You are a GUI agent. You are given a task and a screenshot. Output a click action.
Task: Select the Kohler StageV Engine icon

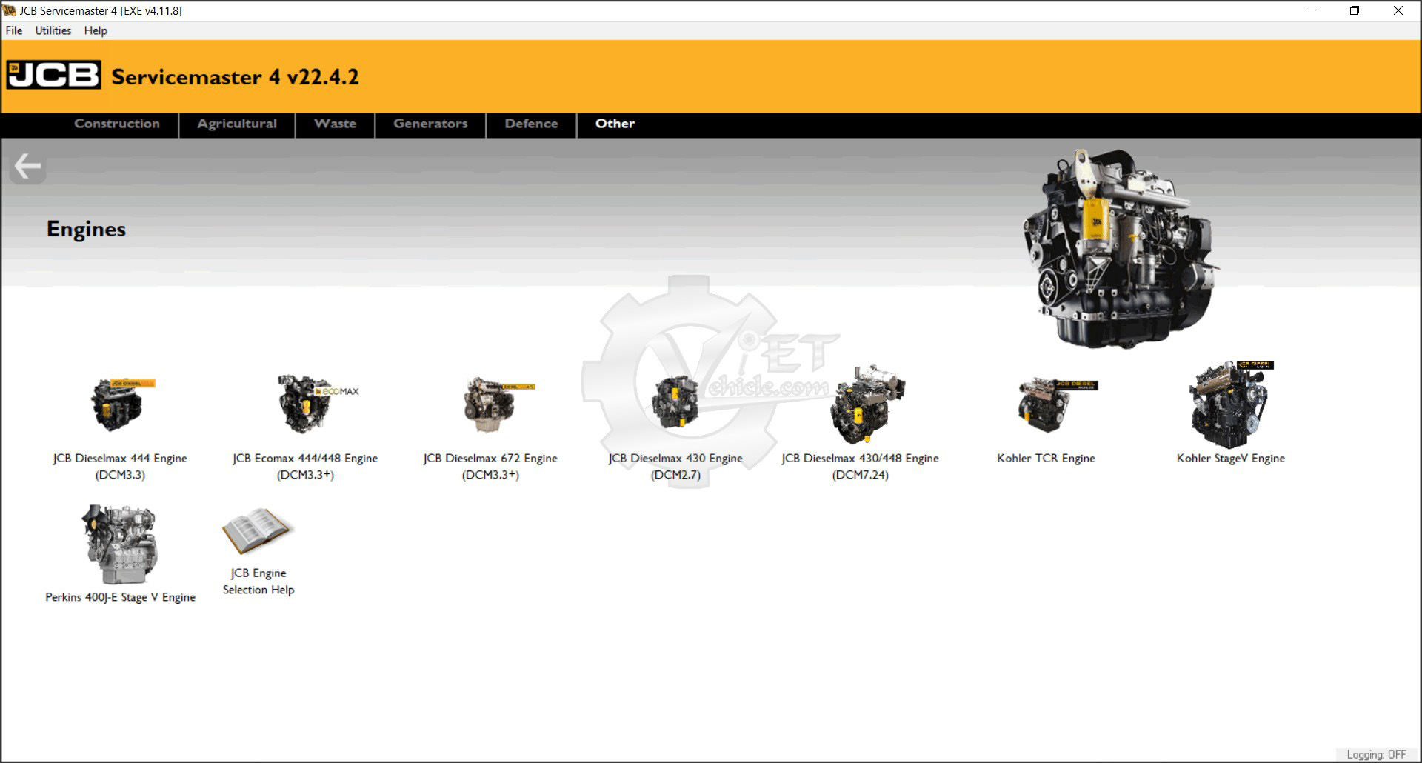[x=1229, y=405]
